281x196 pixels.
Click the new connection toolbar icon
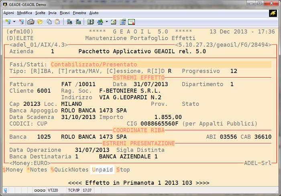click(x=8, y=22)
